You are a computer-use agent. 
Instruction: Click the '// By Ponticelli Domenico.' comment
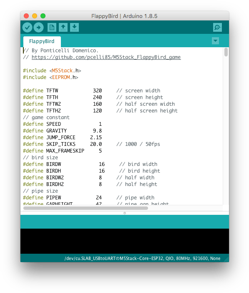point(60,51)
